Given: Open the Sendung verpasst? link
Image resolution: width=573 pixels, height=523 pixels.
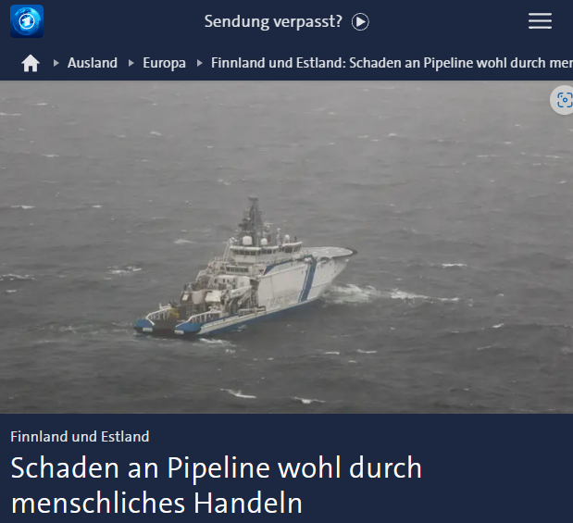Looking at the screenshot, I should (x=273, y=21).
